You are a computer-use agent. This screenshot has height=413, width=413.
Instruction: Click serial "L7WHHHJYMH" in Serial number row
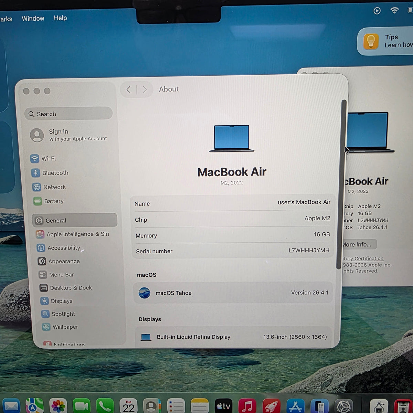click(309, 250)
